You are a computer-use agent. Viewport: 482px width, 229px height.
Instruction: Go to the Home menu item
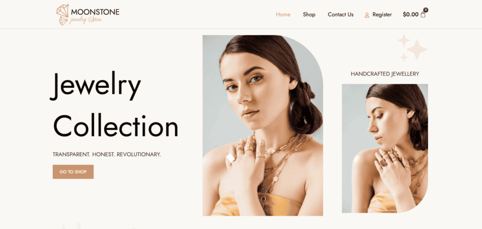coord(283,15)
